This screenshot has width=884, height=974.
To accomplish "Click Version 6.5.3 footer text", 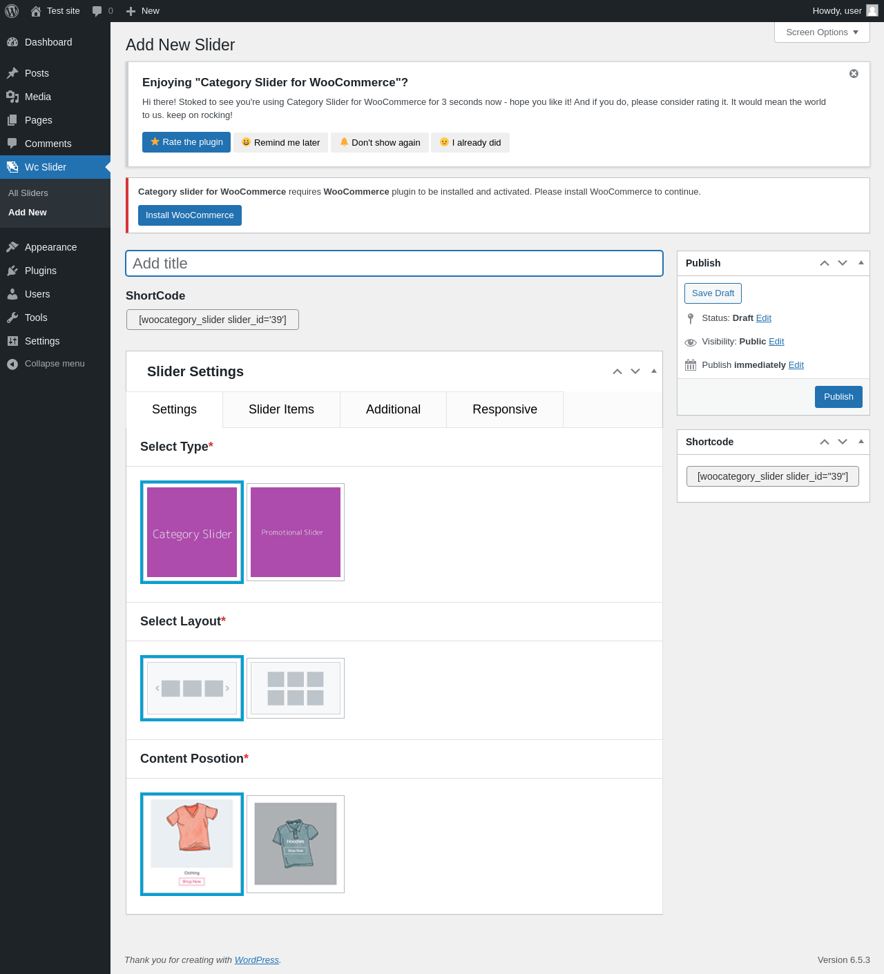I will pos(844,960).
